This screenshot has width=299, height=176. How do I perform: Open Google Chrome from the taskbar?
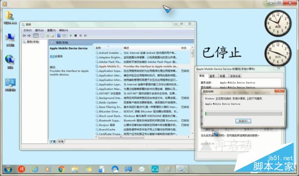62,169
